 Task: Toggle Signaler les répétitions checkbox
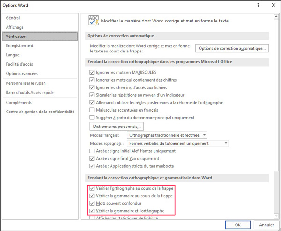tap(92, 95)
